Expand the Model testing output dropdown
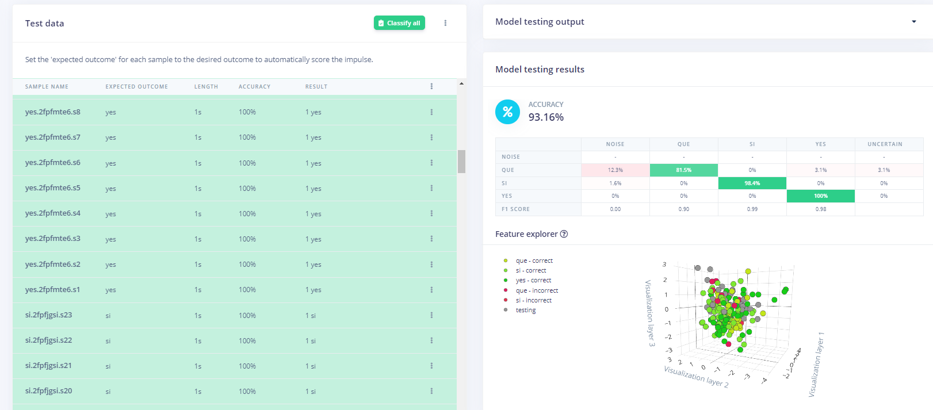The image size is (933, 410). 913,22
